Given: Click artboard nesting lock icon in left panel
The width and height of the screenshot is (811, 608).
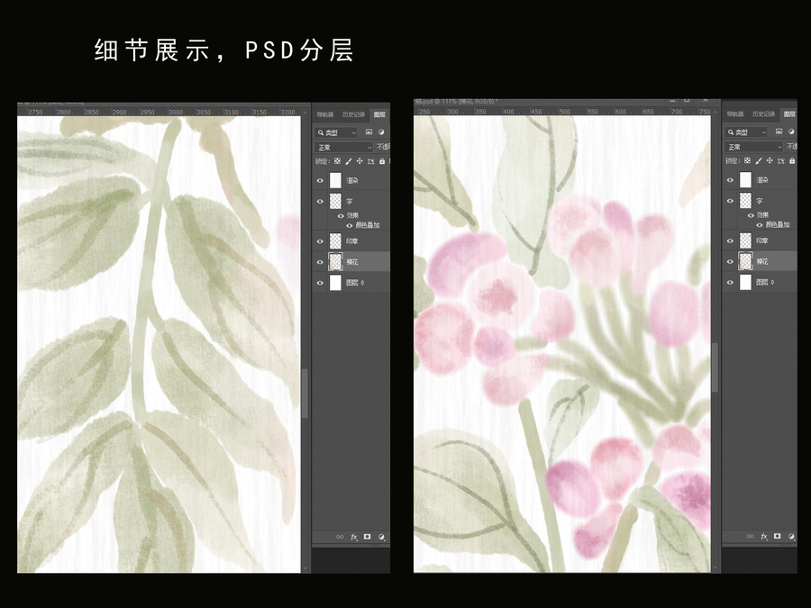Looking at the screenshot, I should 371,161.
